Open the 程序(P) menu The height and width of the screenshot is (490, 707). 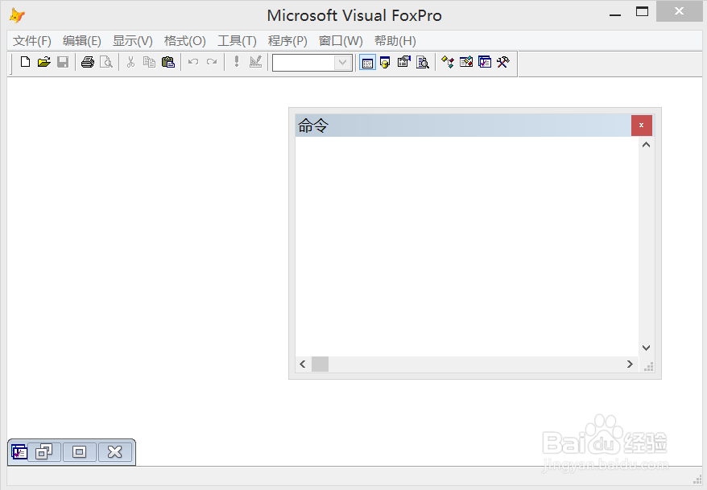pyautogui.click(x=287, y=41)
